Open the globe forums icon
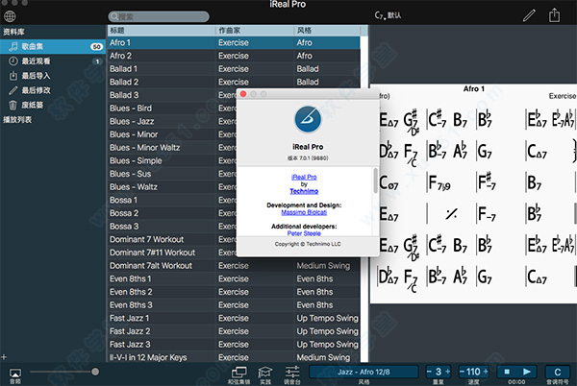The image size is (577, 386). coord(10,16)
